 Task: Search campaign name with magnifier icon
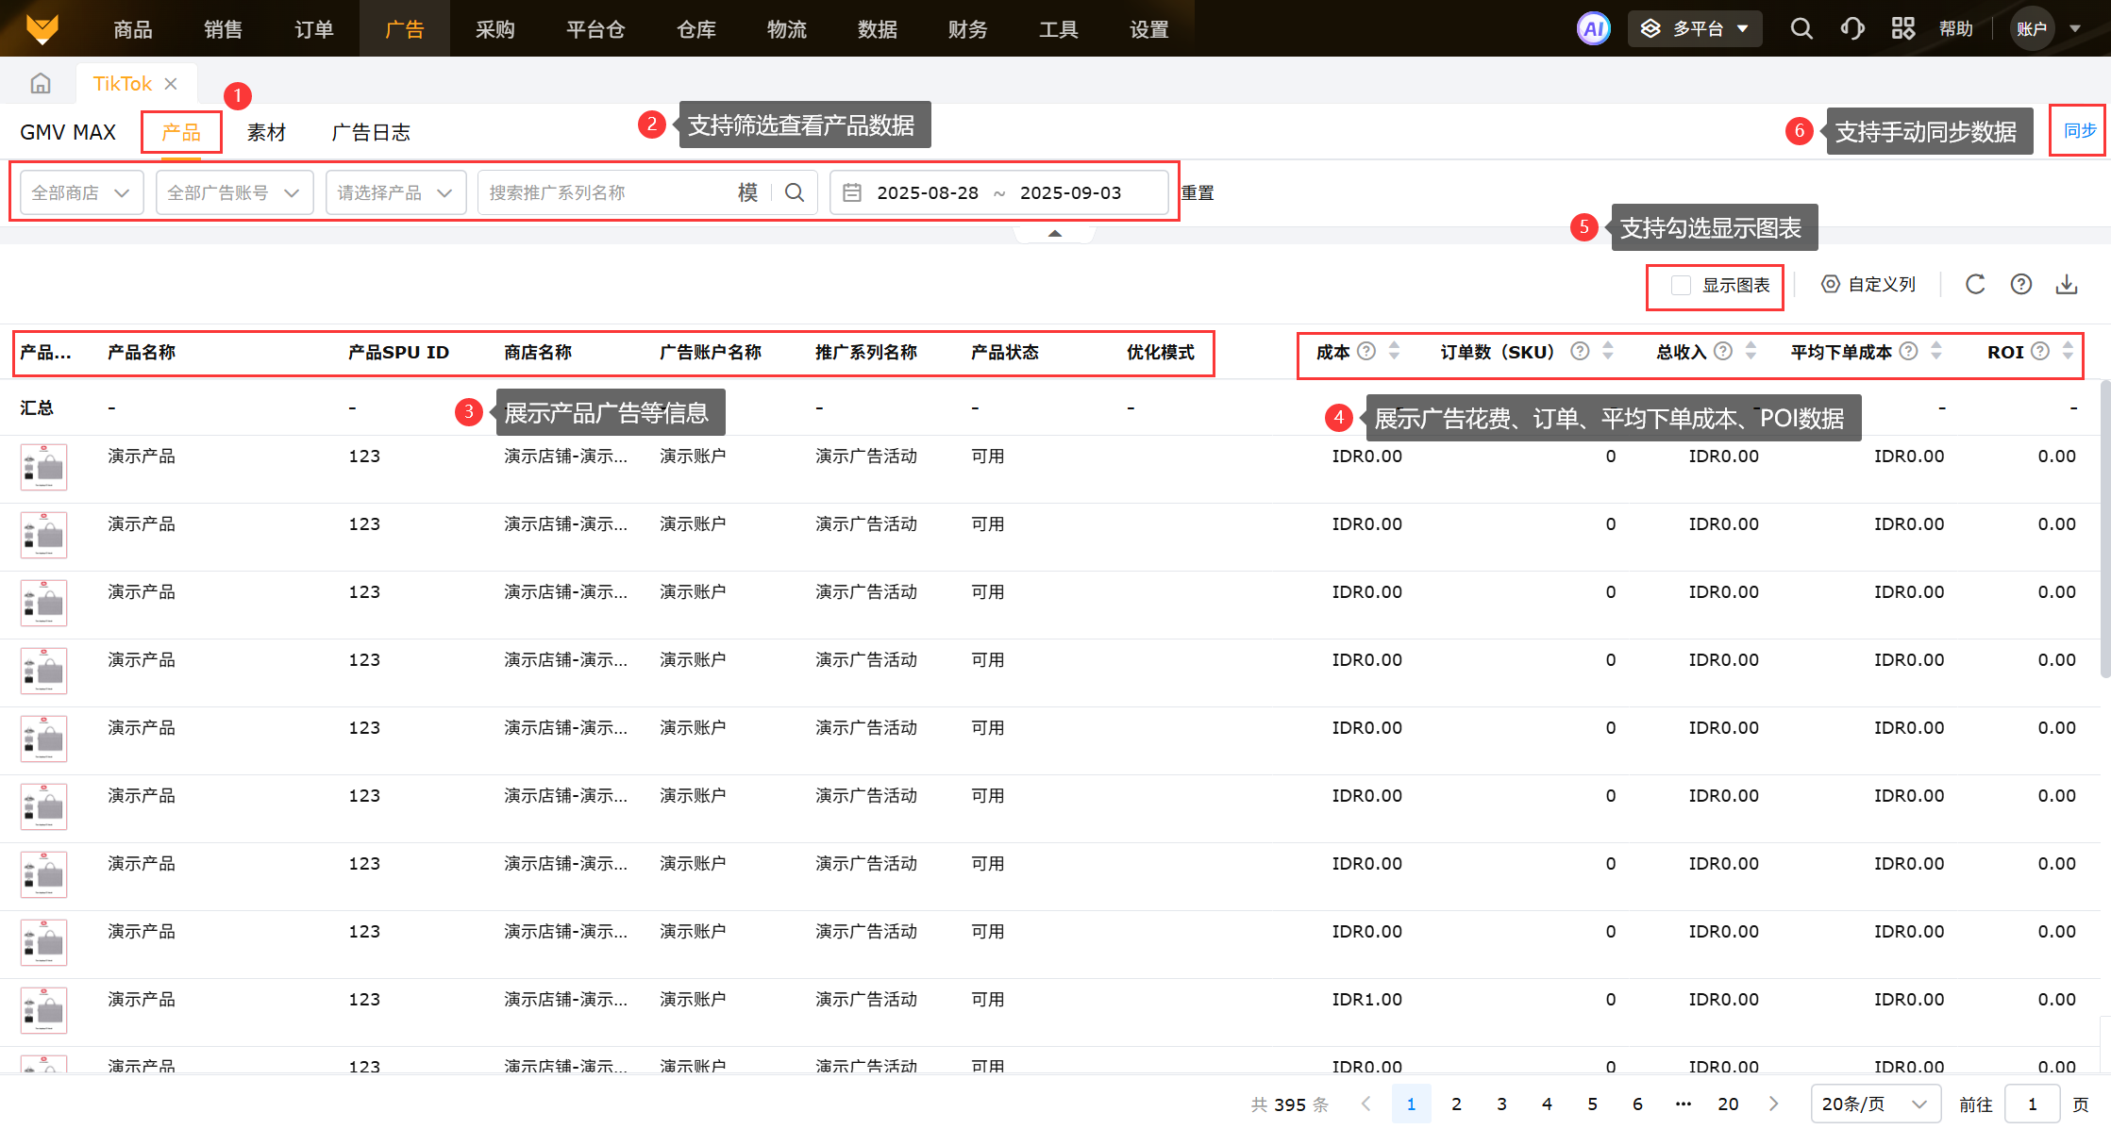coord(795,192)
